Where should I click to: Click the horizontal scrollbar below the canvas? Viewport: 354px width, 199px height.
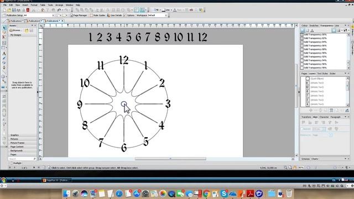point(170,159)
